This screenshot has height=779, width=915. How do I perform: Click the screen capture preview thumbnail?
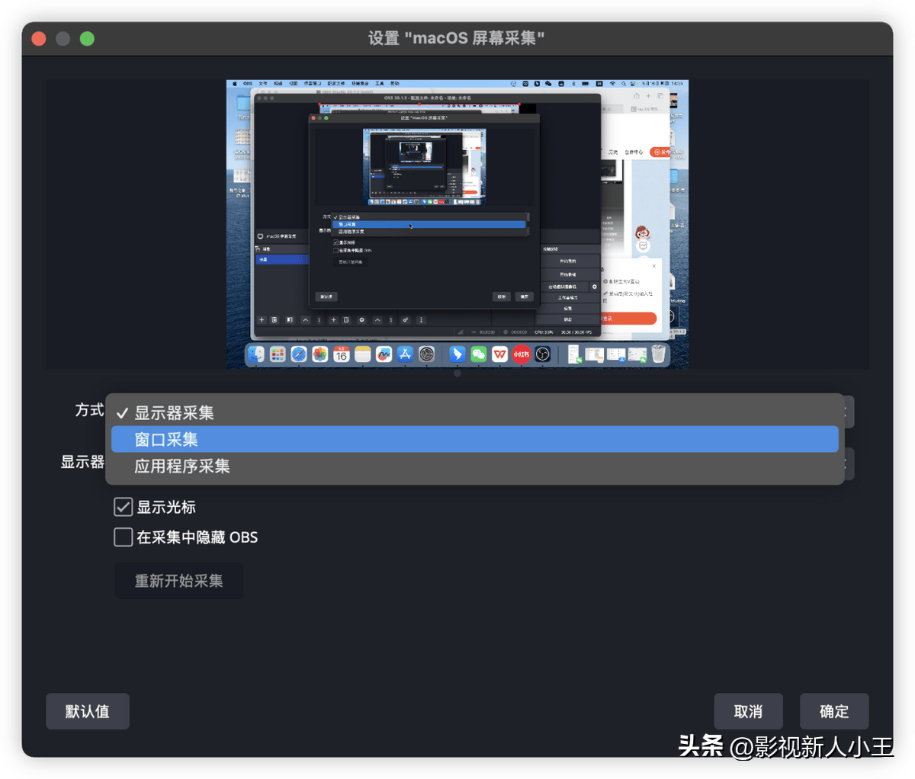pos(457,225)
